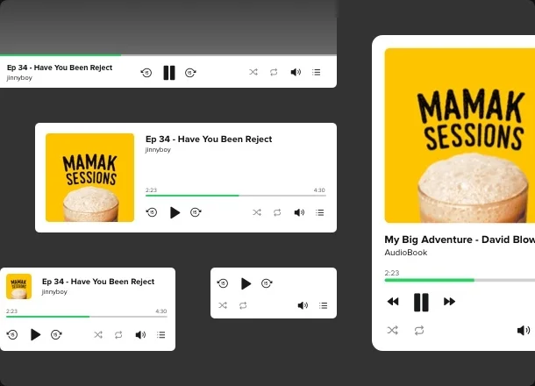Screen dimensions: 535x386
Task: Click the 4:30 duration in horizontal card player
Action: (319, 190)
